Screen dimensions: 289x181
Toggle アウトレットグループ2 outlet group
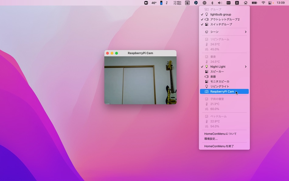point(224,20)
